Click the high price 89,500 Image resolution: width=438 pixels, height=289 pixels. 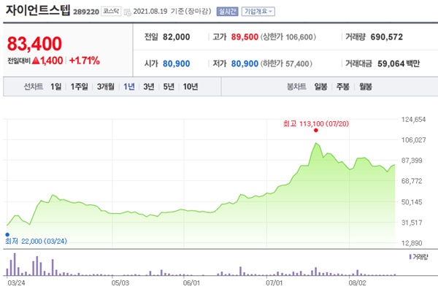(245, 37)
